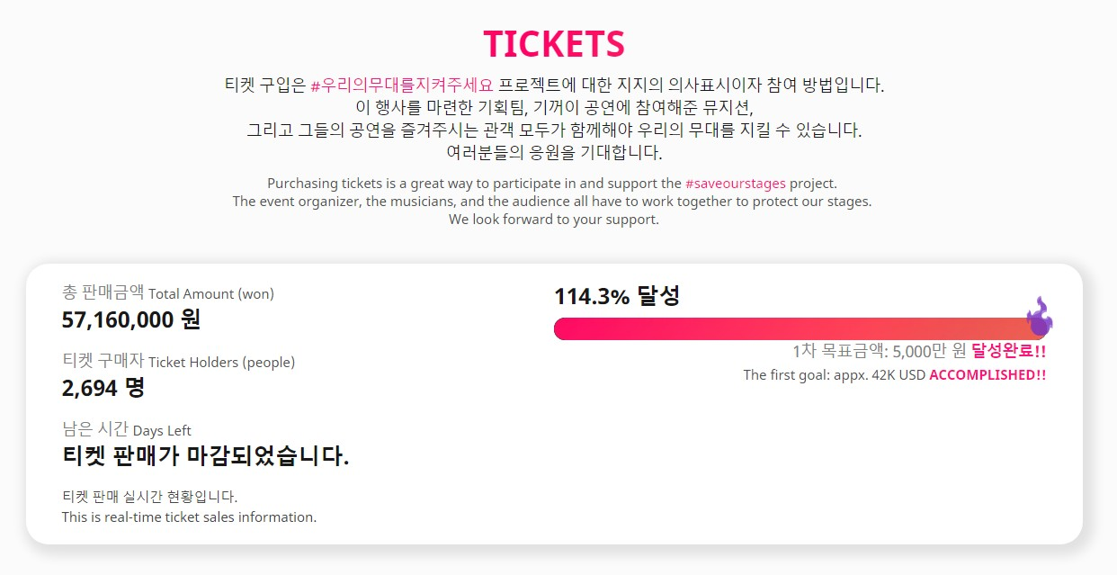Click the Ticket Holders (people) label
This screenshot has height=575, width=1117.
tap(221, 363)
